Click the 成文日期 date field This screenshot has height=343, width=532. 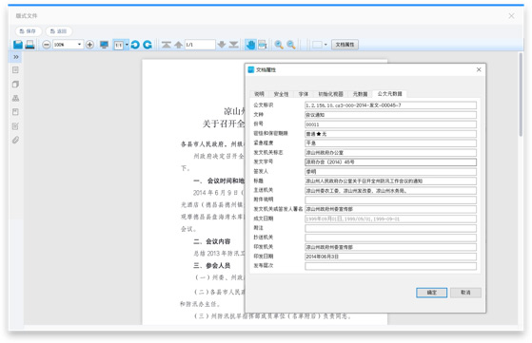[390, 219]
